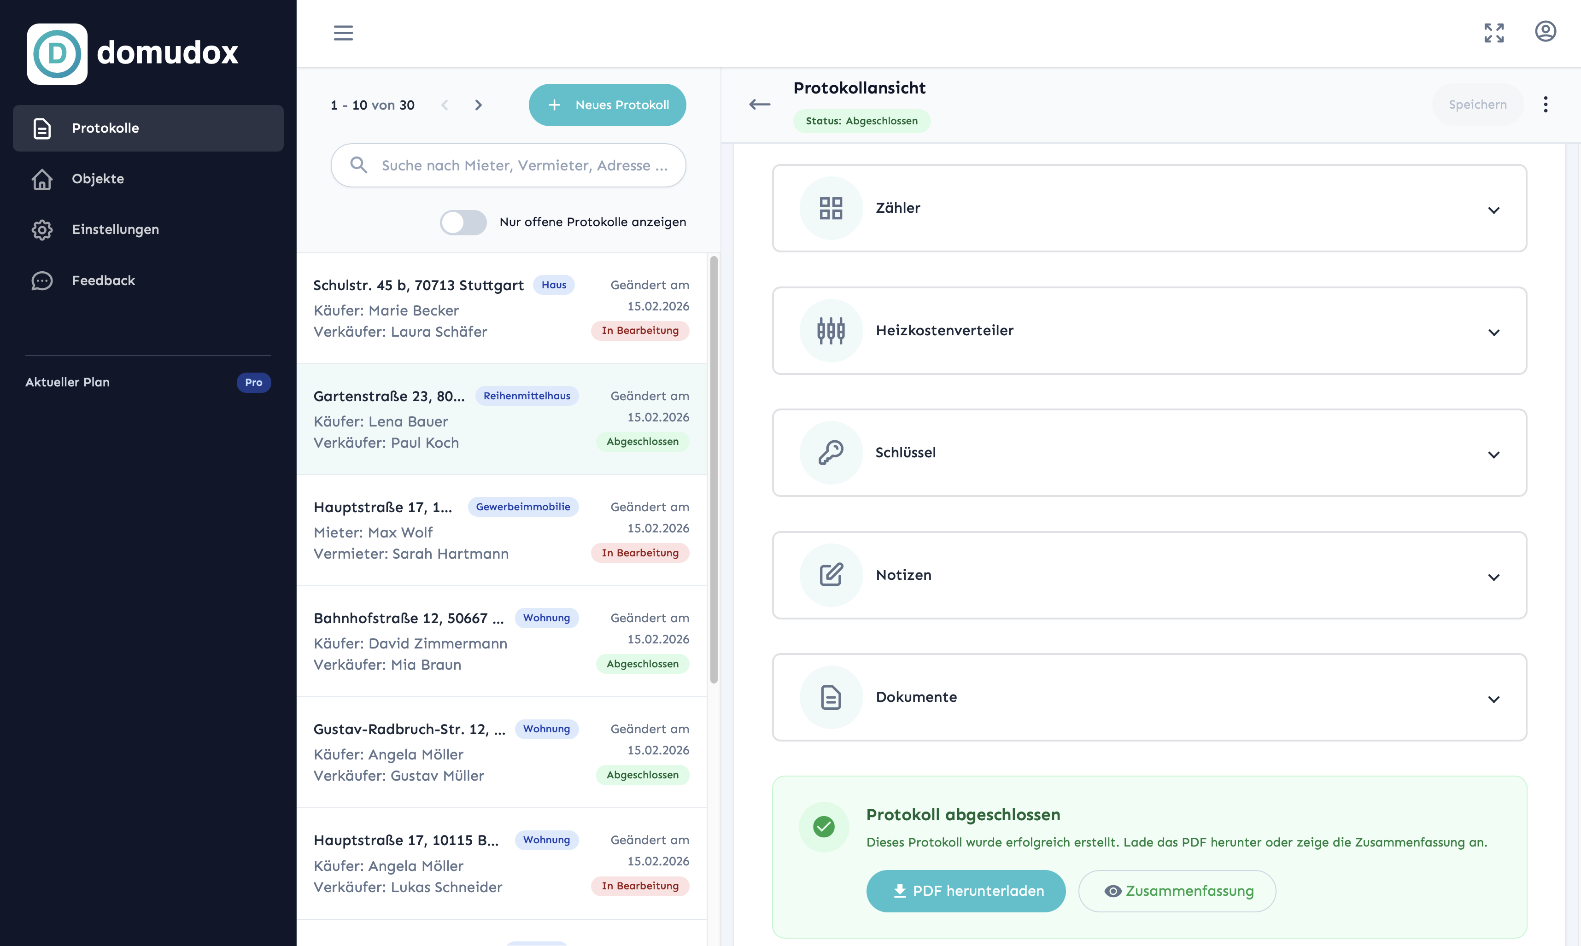Open the three-dot options menu
The width and height of the screenshot is (1581, 946).
coord(1546,104)
